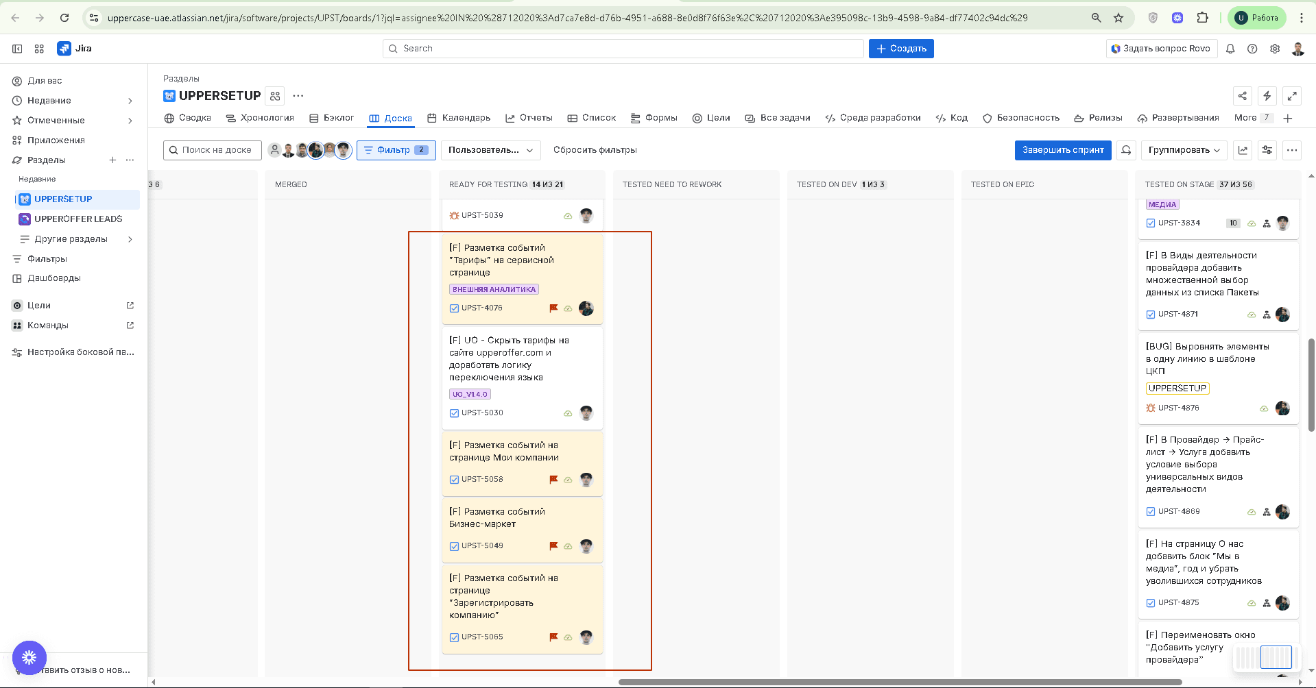Viewport: 1316px width, 688px height.
Task: Open Jira settings gear
Action: (1275, 49)
